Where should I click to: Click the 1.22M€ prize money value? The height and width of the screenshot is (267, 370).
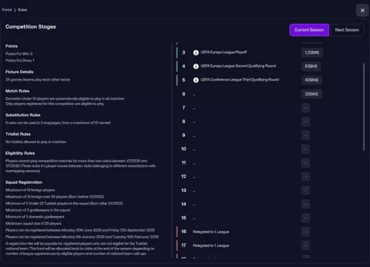(x=312, y=53)
